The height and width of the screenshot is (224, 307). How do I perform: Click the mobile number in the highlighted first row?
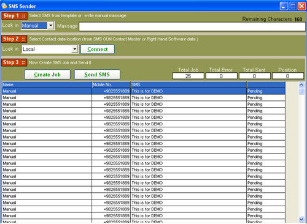pyautogui.click(x=111, y=91)
